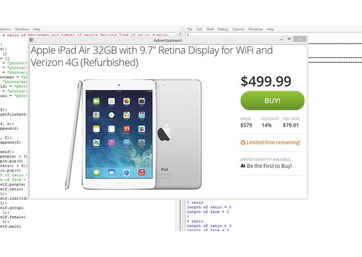
Task: Open the Help menu in editor window
Action: (x=36, y=29)
